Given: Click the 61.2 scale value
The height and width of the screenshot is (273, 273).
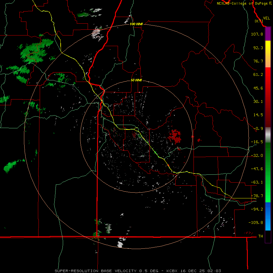Looking at the screenshot, I should click(258, 75).
